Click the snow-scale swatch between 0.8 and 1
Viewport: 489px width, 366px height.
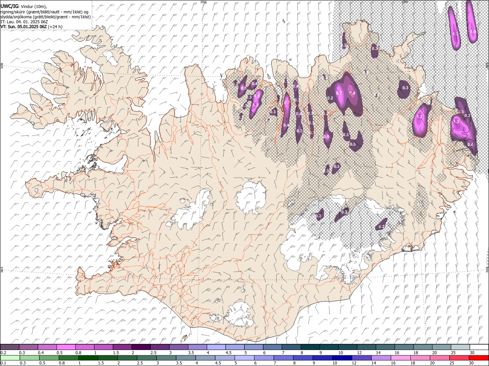point(85,347)
